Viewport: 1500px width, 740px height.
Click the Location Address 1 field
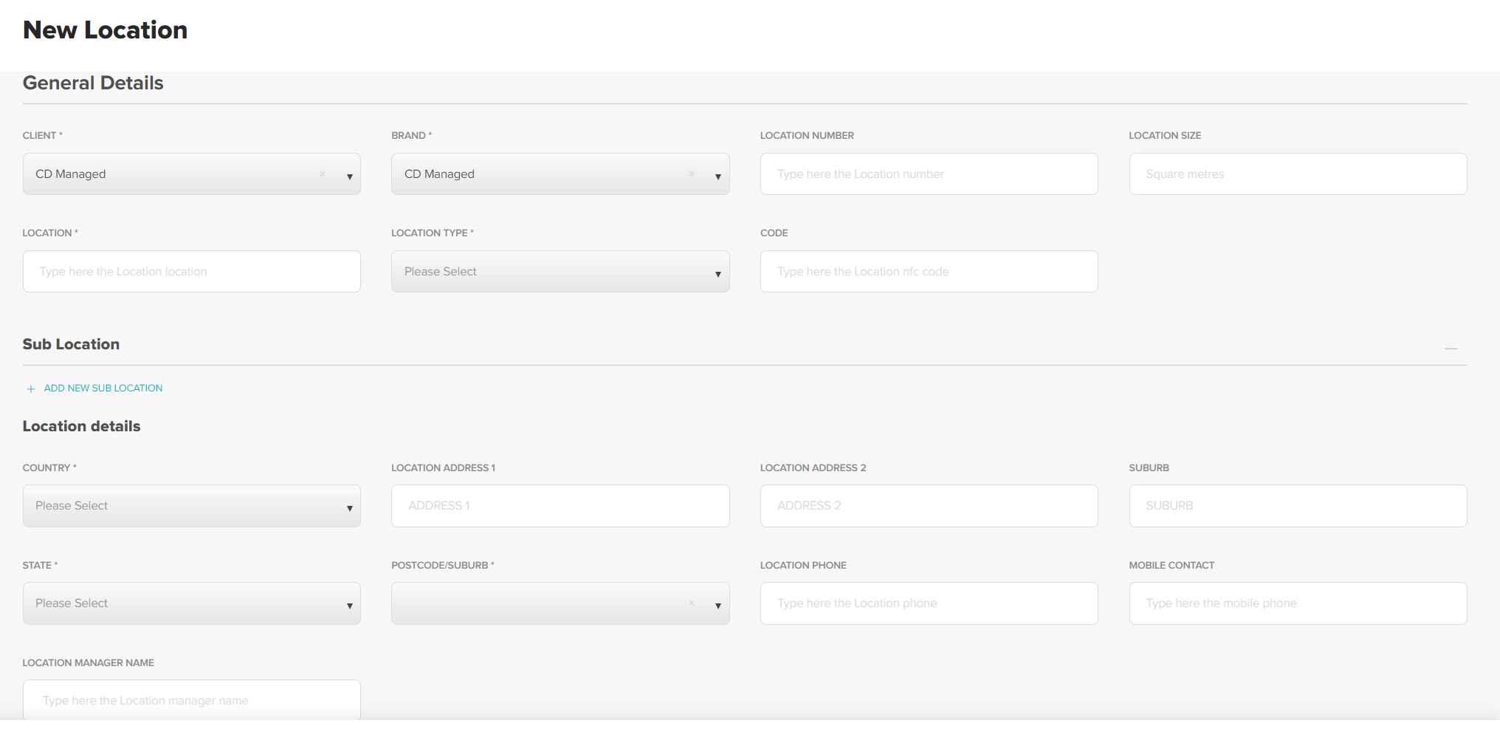[560, 506]
